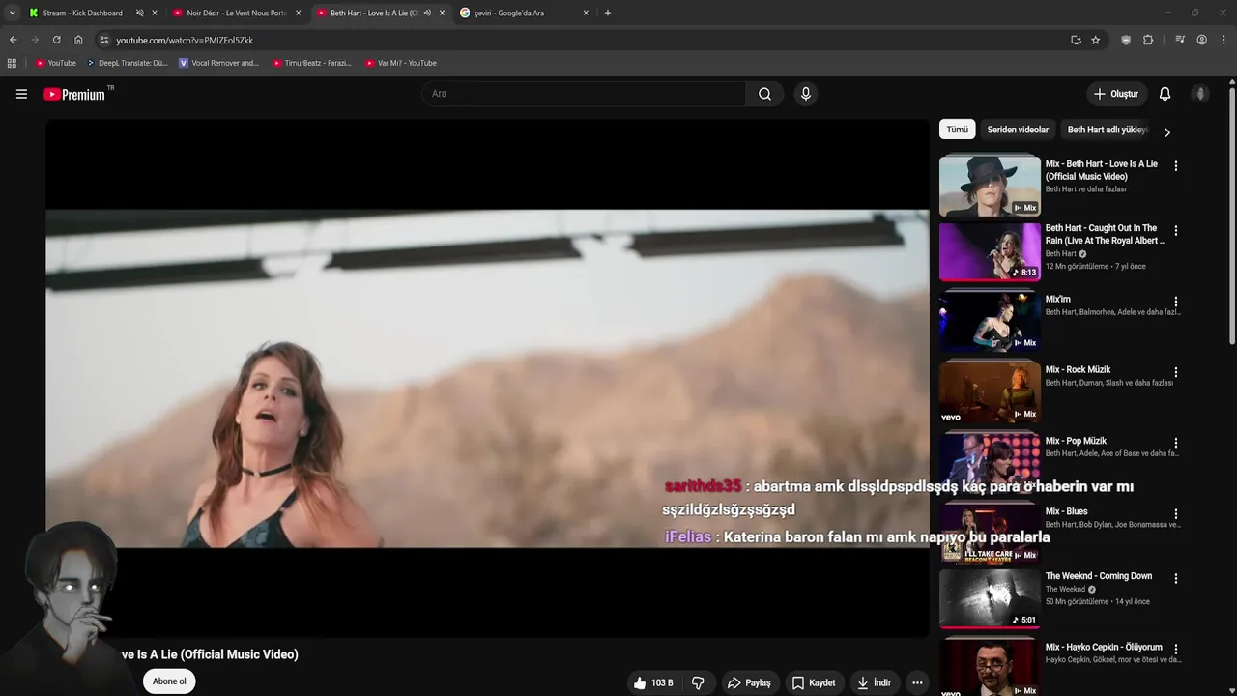Open Caught Out In The Rain thumbnail
1237x696 pixels.
point(990,251)
